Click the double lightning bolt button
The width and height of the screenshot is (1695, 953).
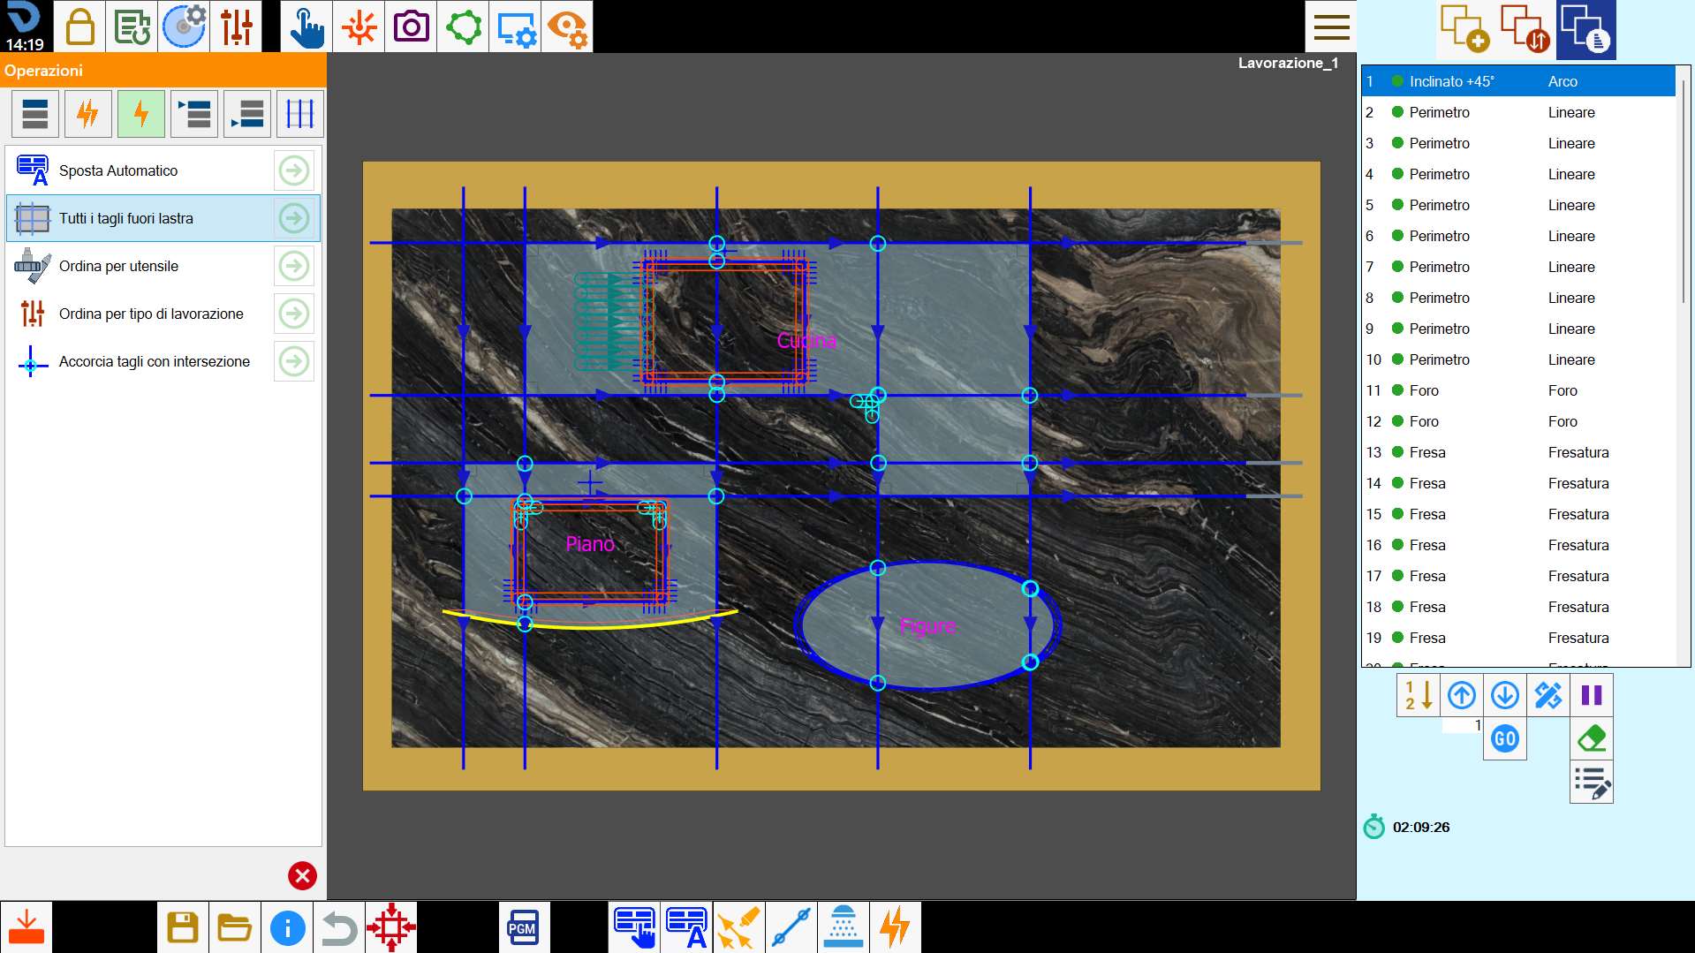tap(88, 114)
